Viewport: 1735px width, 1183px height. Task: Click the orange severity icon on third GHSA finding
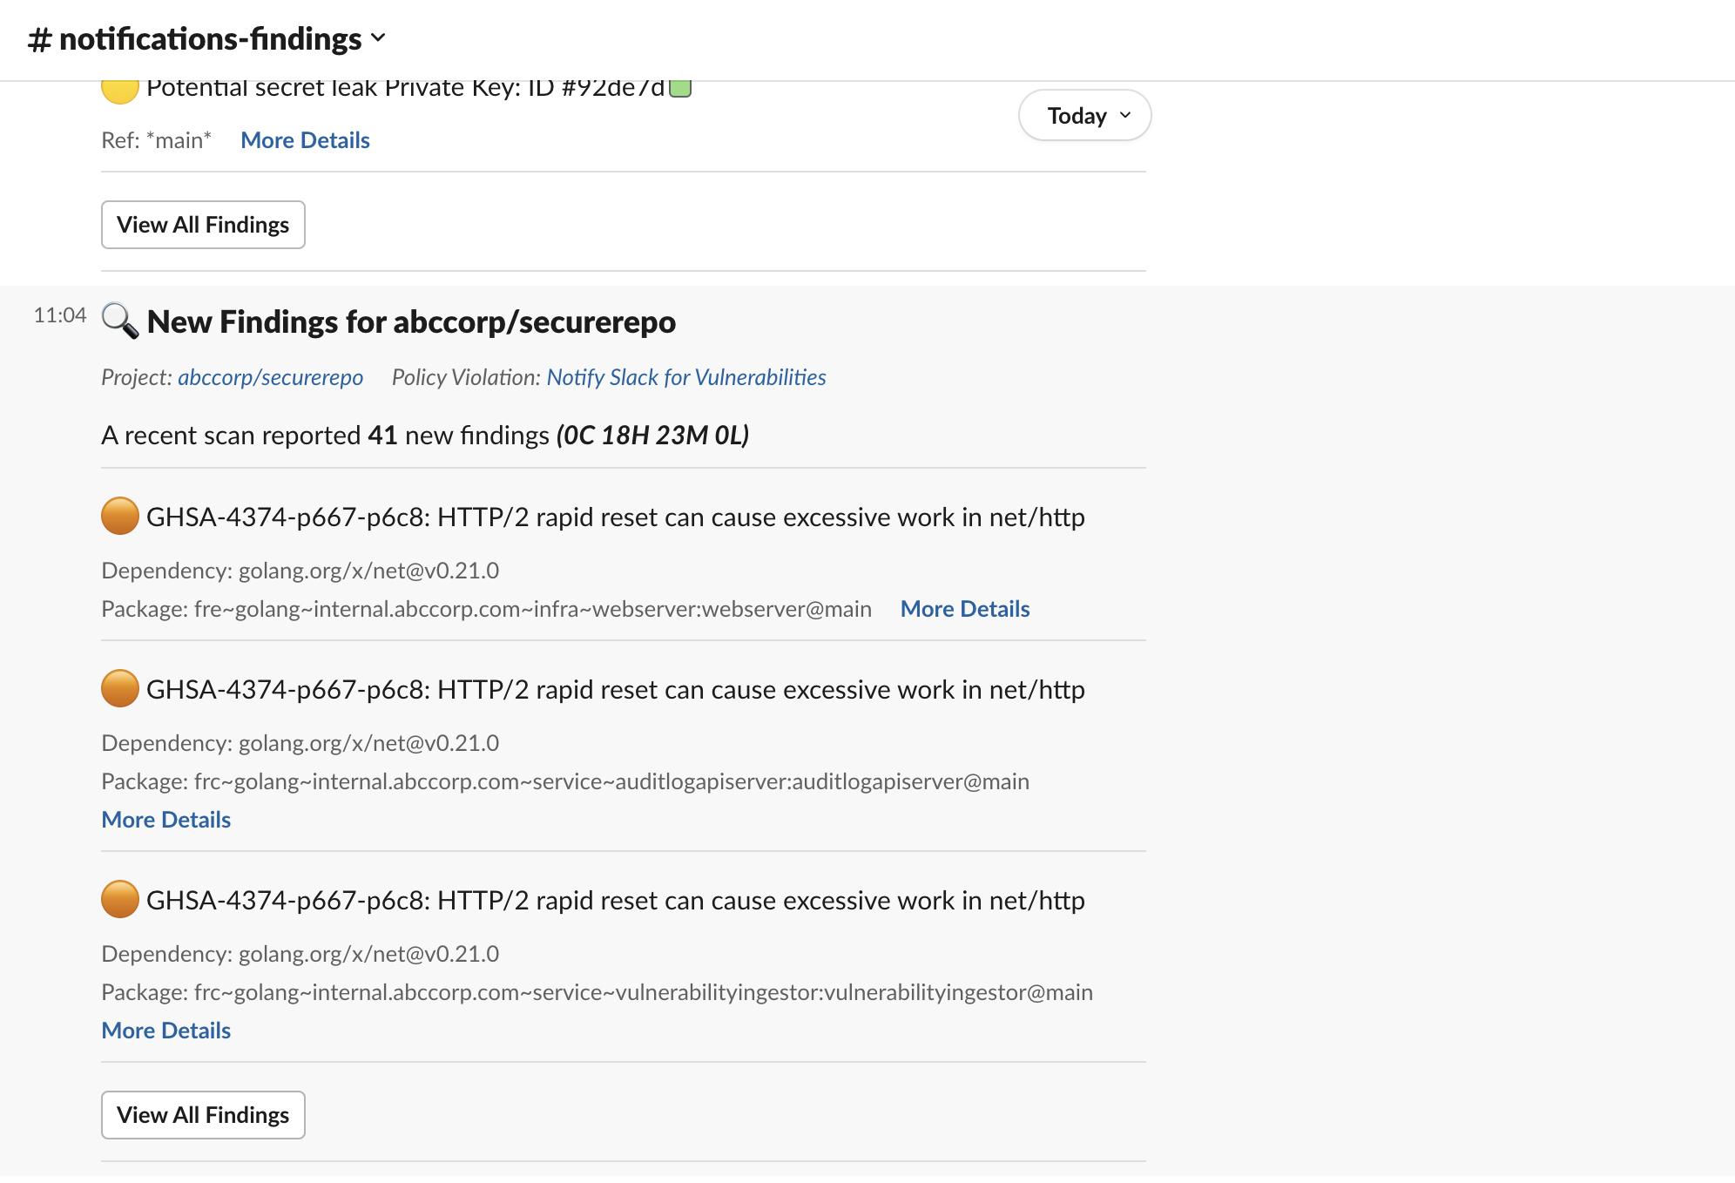click(x=118, y=901)
